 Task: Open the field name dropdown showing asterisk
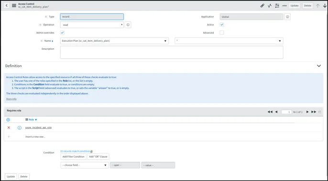click(x=229, y=41)
